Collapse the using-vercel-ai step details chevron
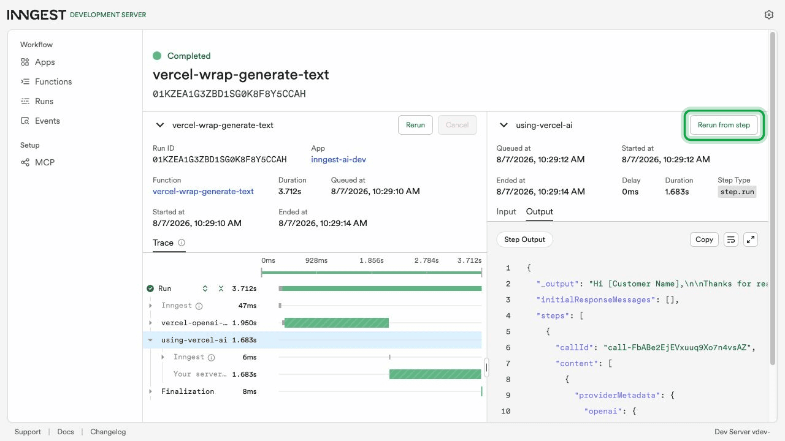The image size is (785, 441). [x=504, y=125]
